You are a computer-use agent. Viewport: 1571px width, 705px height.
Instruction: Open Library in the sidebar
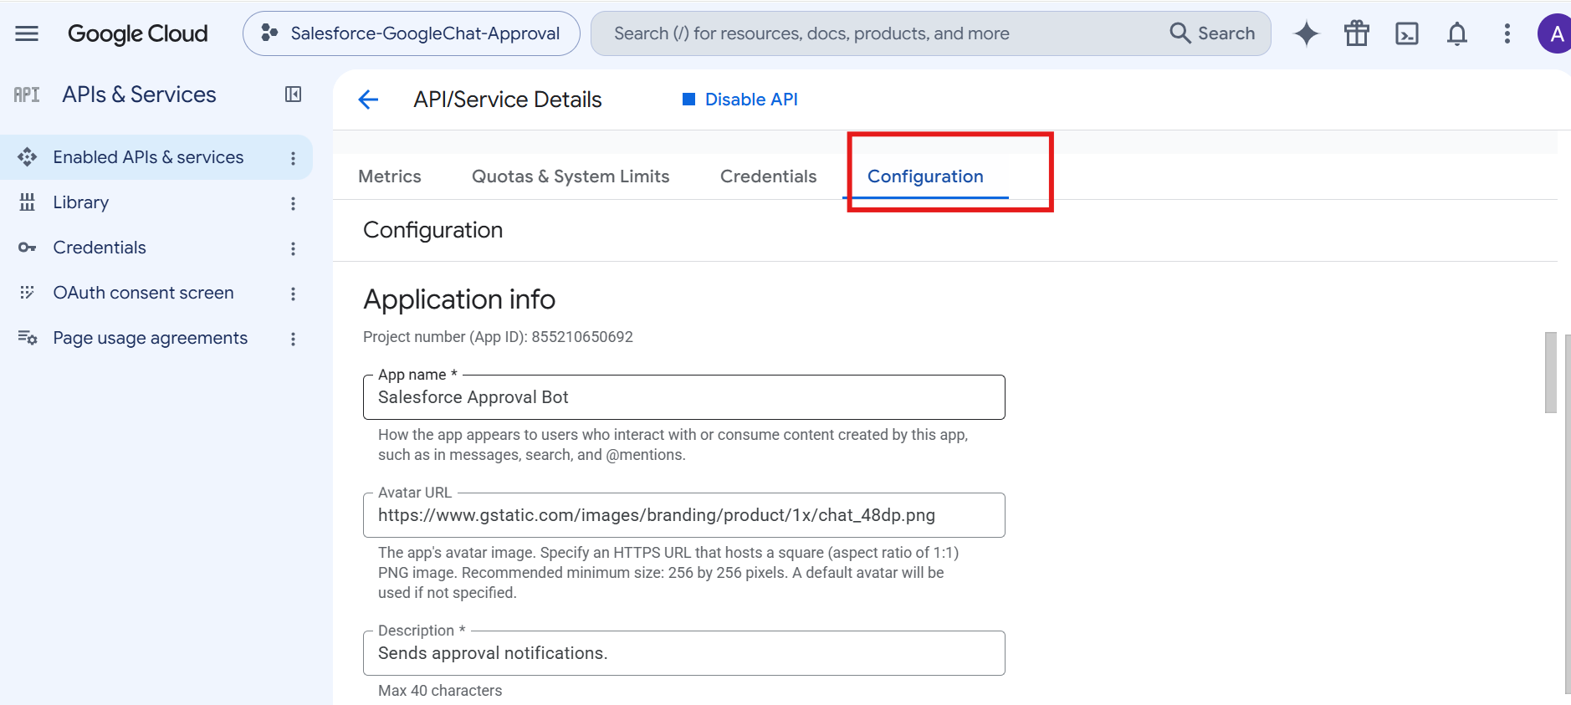(x=81, y=202)
